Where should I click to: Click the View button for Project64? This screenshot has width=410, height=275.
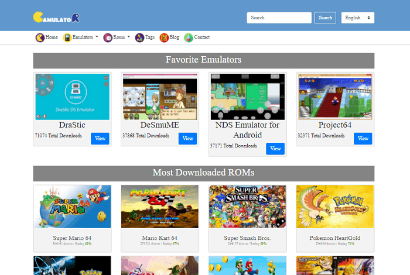click(x=363, y=139)
